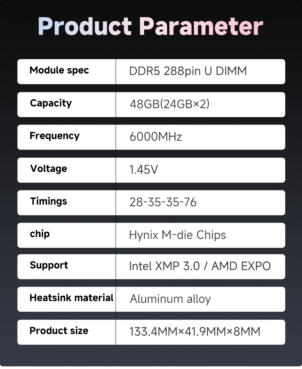
Task: Select the Module spec label
Action: 59,70
